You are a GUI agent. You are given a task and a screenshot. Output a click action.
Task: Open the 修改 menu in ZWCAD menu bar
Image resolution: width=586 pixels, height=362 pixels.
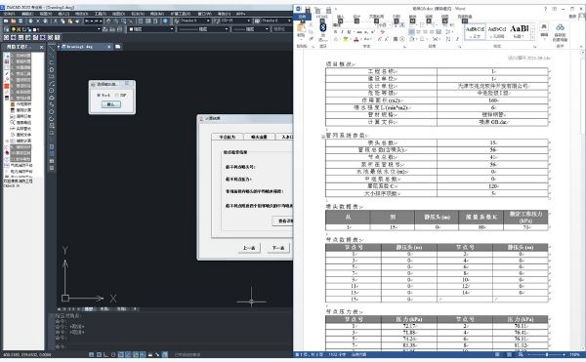(x=157, y=14)
